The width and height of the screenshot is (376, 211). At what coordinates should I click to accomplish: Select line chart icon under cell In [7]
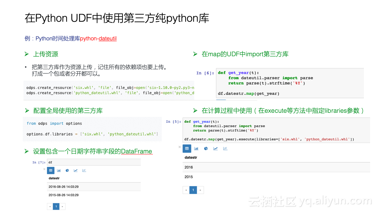coord(76,170)
